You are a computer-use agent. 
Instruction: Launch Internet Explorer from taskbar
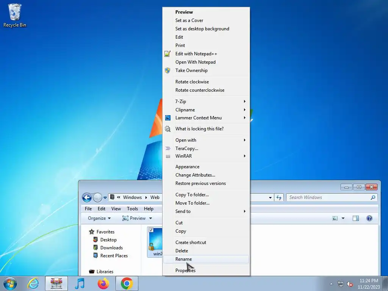coord(33,283)
